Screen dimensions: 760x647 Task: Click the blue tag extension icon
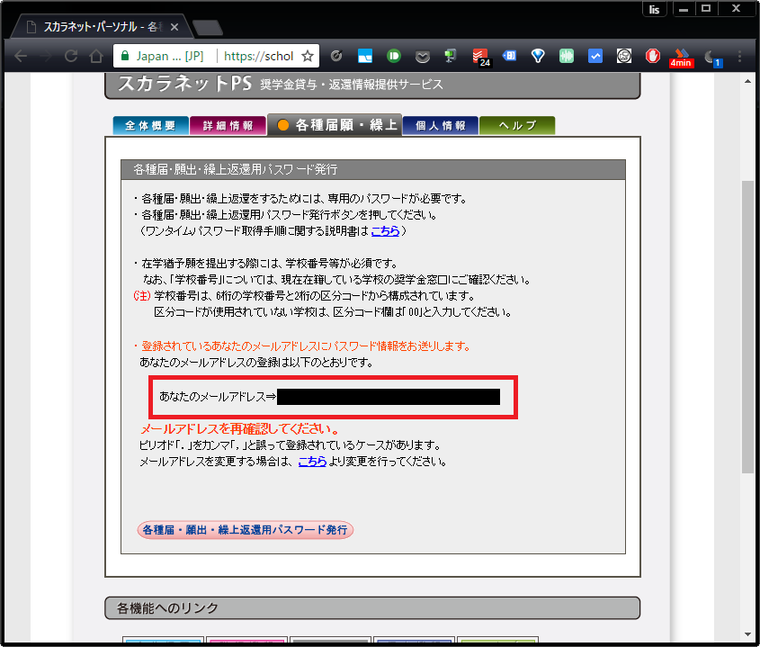(x=509, y=56)
